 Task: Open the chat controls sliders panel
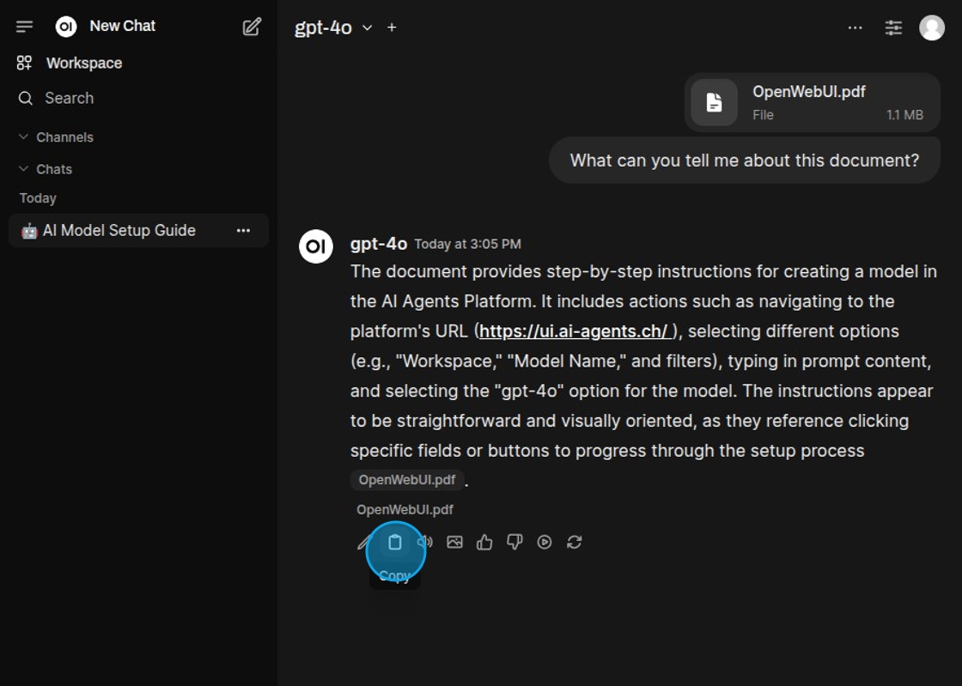(893, 27)
